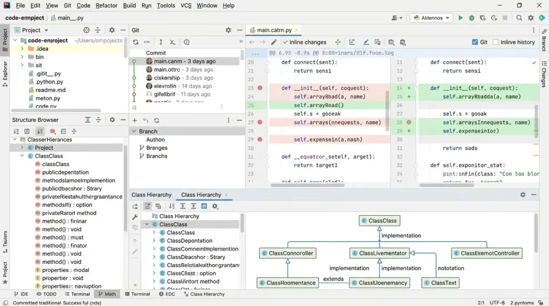Select ClassText node in diagram
Screen dimensions: 549x306
click(440, 283)
